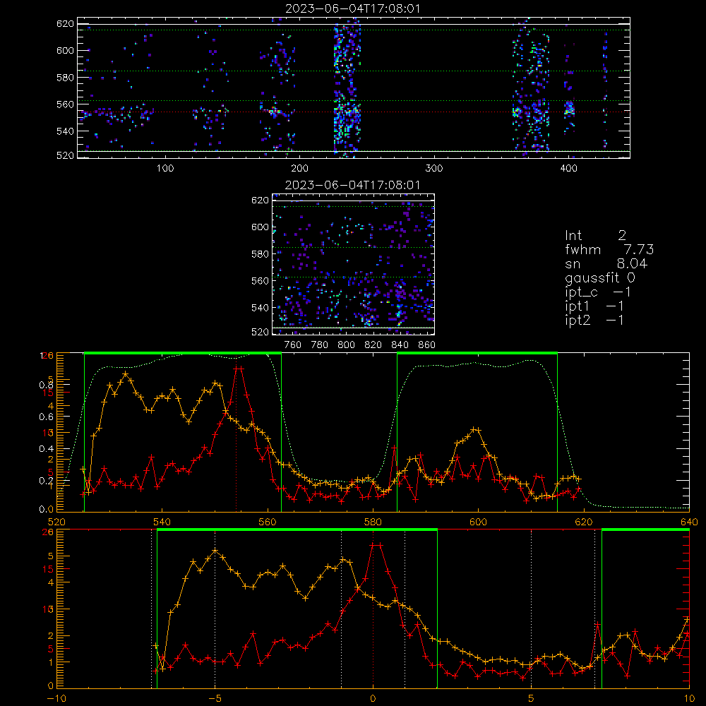This screenshot has width=706, height=706.
Task: Click x-axis label 580 on the profile plot
Action: (373, 522)
